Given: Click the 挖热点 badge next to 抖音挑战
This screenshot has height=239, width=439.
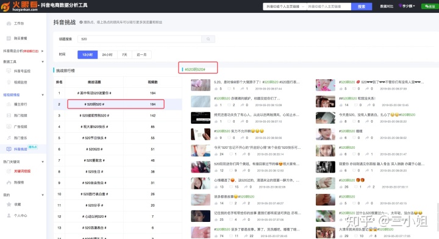Looking at the screenshot, I should 33,147.
